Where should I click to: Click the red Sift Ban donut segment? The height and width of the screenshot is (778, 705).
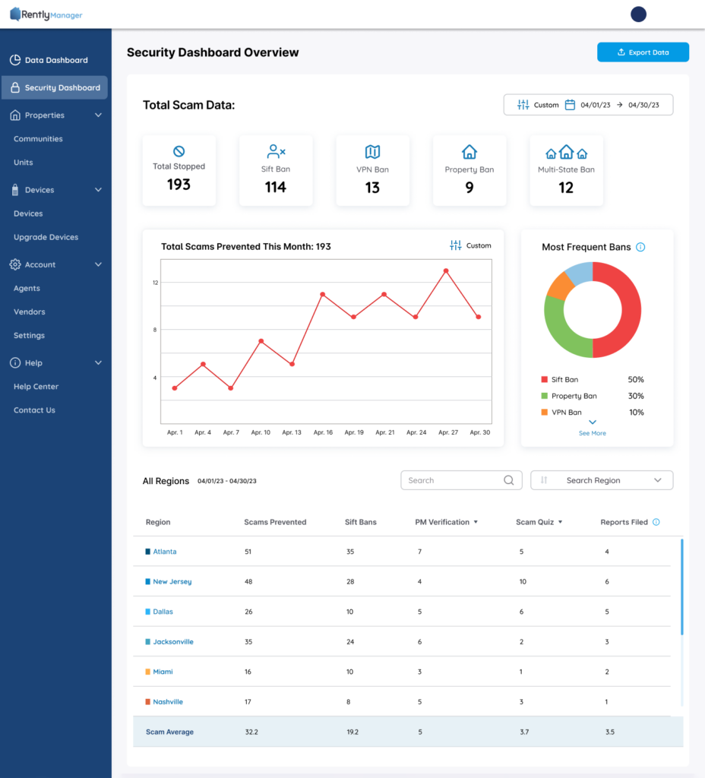(631, 310)
